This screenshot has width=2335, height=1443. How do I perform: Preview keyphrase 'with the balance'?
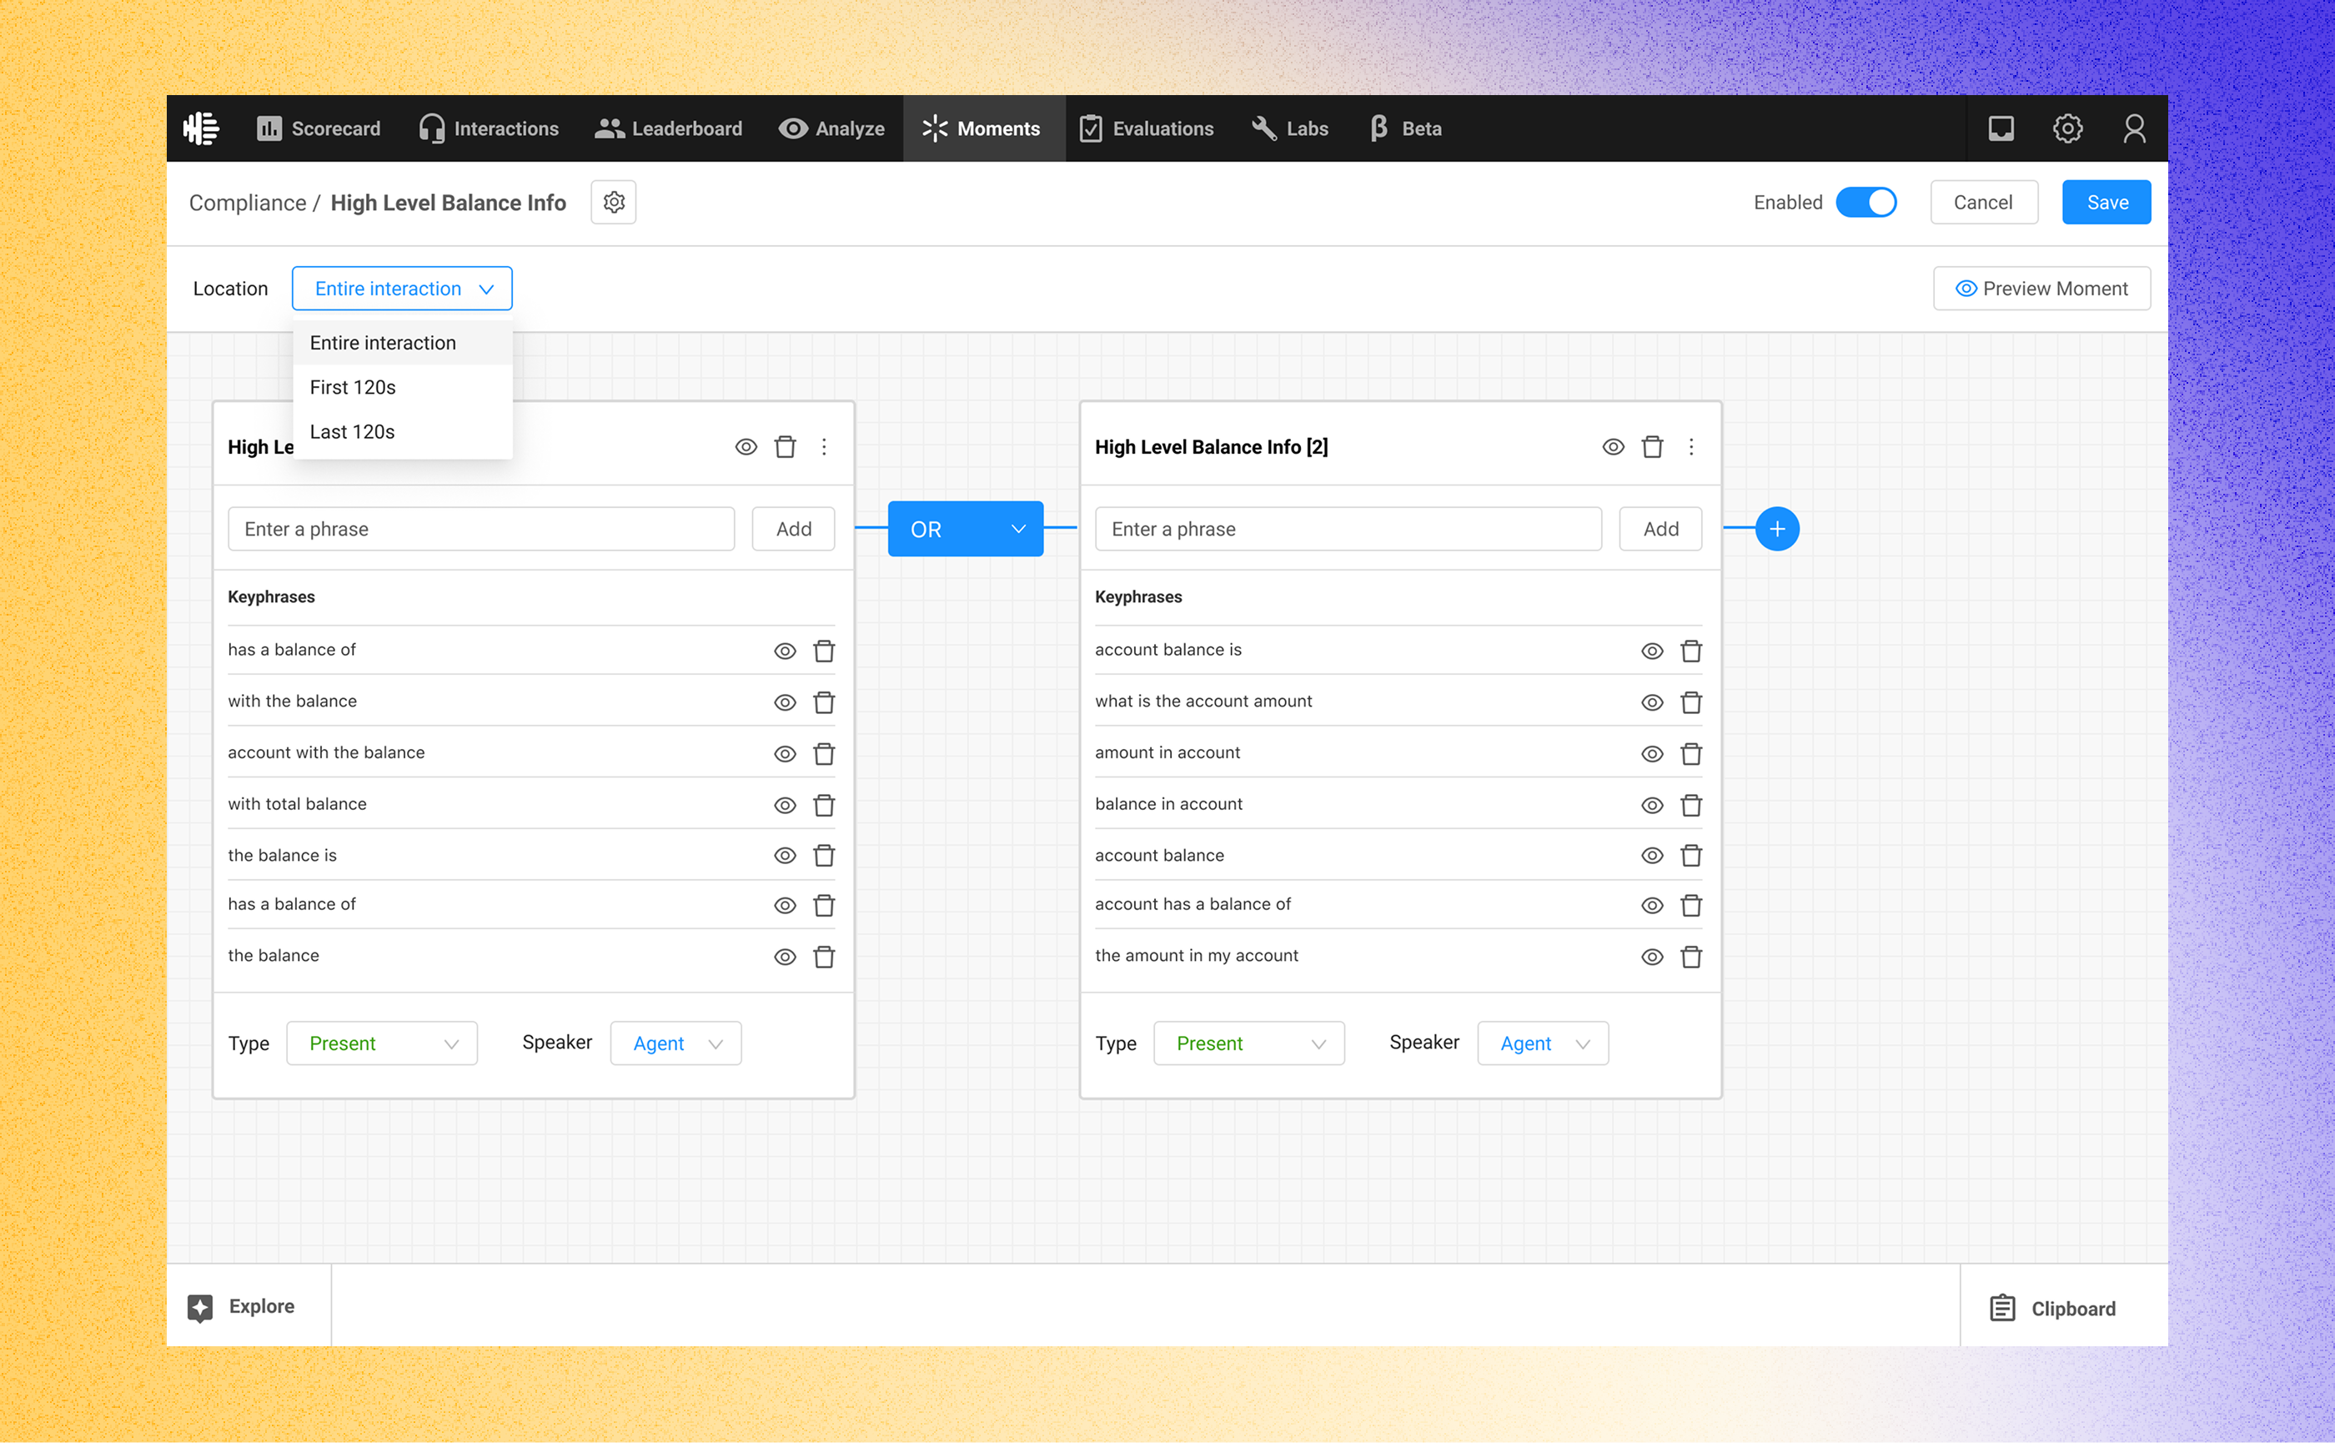tap(785, 702)
